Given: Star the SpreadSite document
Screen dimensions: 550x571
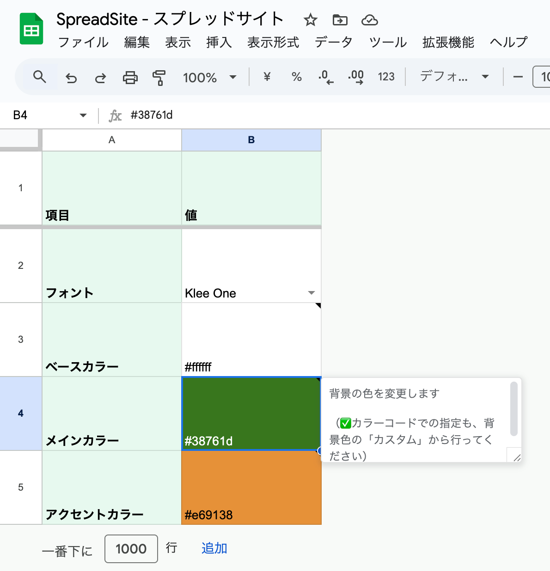Looking at the screenshot, I should tap(310, 20).
